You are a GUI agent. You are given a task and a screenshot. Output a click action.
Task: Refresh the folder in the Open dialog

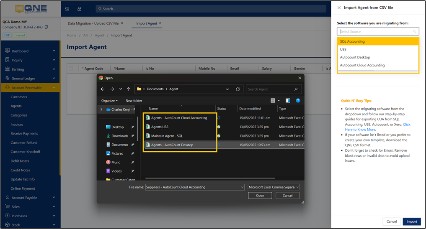coord(238,89)
